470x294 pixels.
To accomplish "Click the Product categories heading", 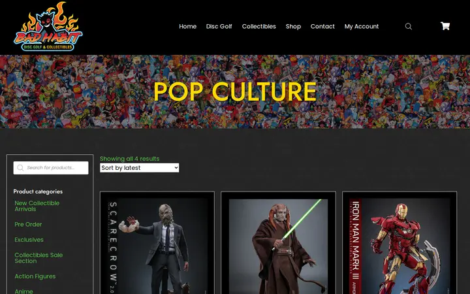I will tap(38, 191).
